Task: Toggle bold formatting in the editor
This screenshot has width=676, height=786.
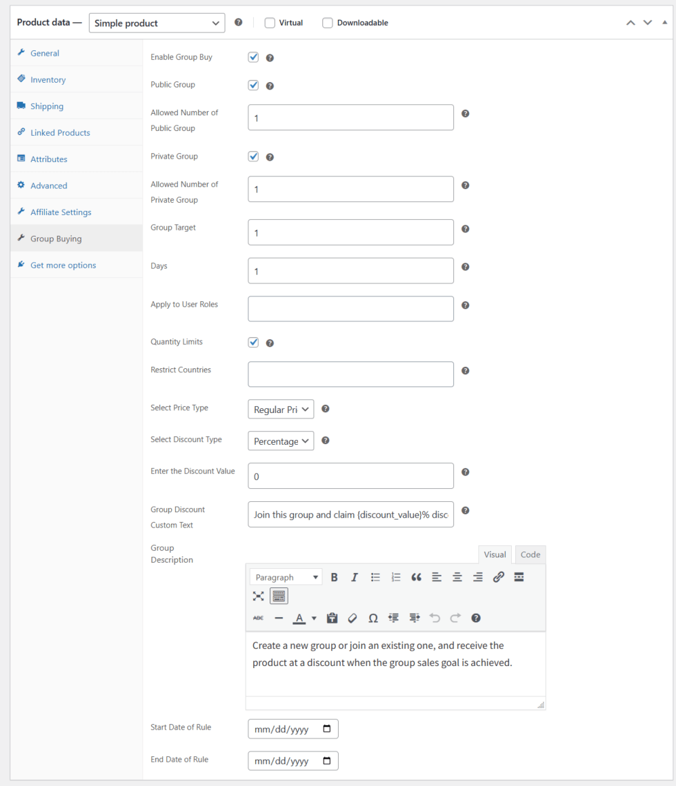Action: pos(335,577)
